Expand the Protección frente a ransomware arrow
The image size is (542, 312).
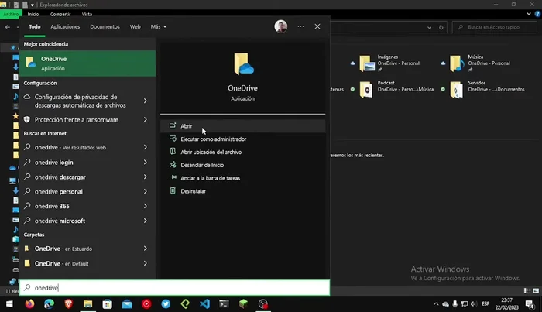[146, 119]
